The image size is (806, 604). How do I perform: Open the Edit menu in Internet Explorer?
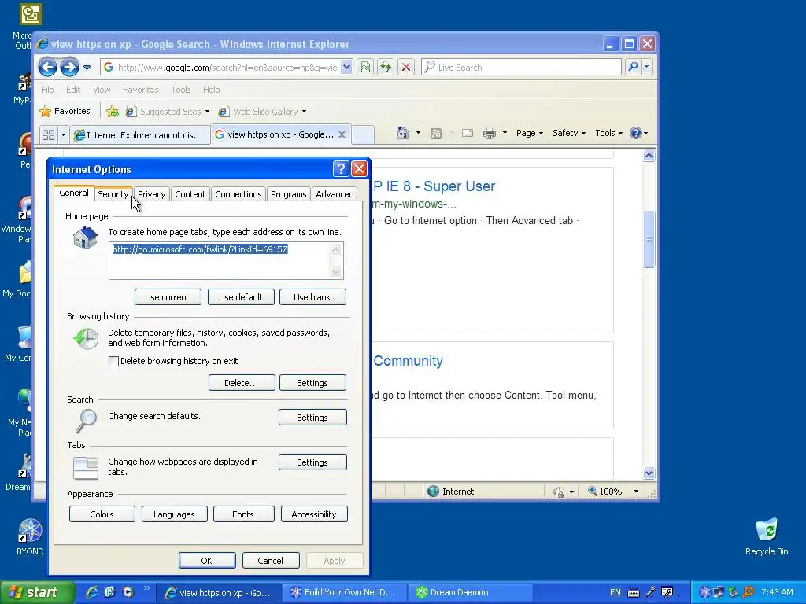click(73, 90)
